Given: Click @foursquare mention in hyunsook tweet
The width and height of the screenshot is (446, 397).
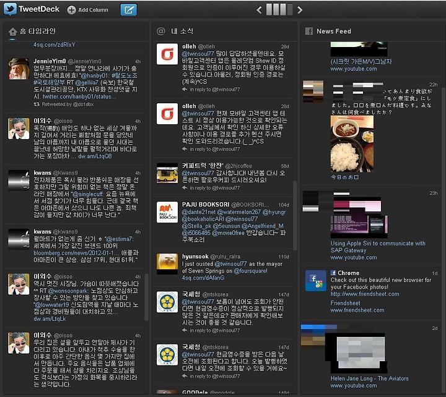Looking at the screenshot, I should point(251,271).
